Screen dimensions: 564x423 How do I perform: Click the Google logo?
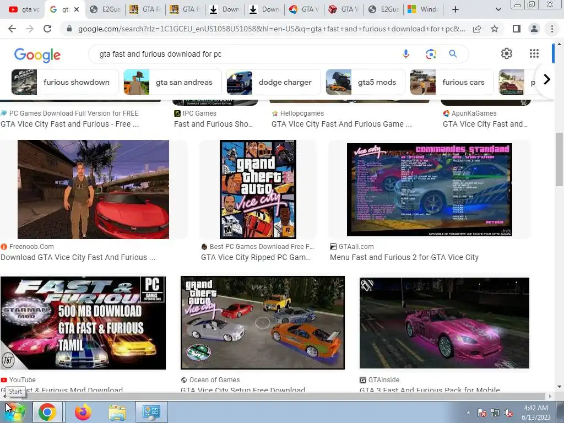pos(37,55)
